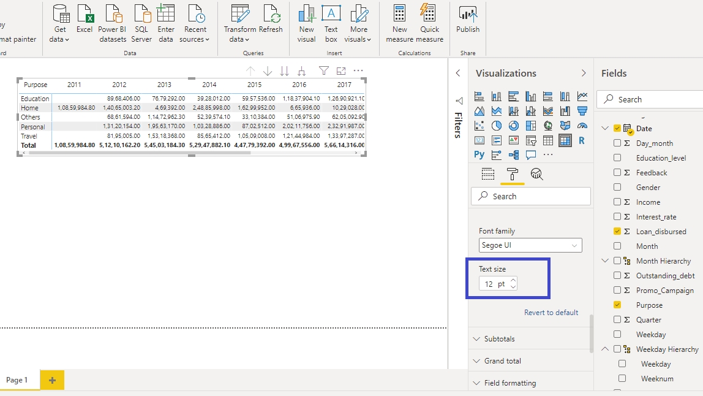Pick the Python visual icon
Screen dimensions: 703x396
(x=479, y=155)
